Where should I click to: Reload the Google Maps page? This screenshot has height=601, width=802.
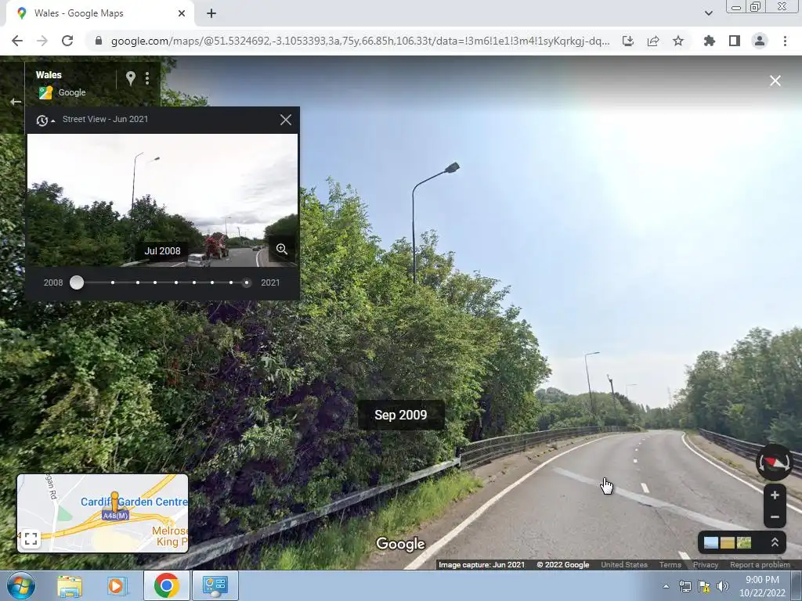[67, 41]
